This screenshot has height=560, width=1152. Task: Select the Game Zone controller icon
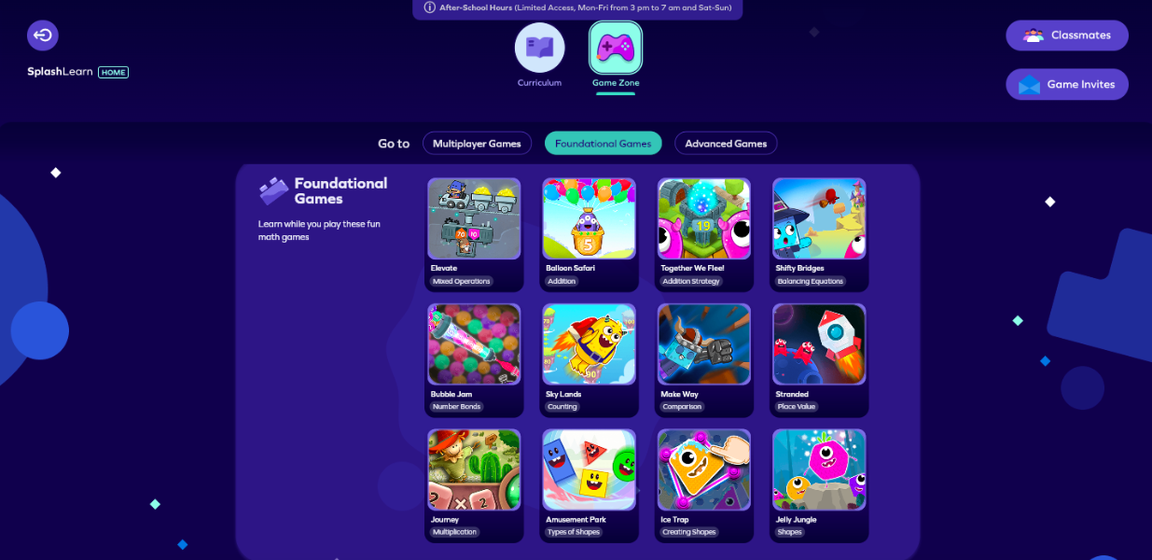616,48
